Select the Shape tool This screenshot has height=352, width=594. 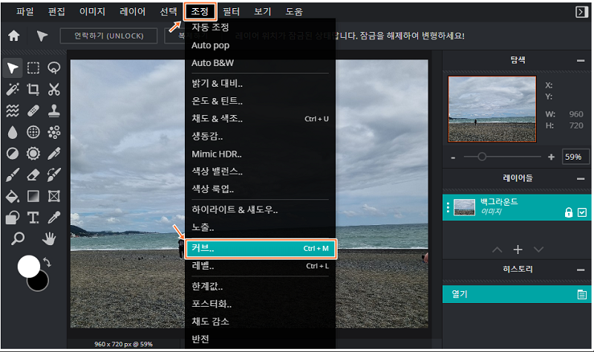click(x=13, y=218)
